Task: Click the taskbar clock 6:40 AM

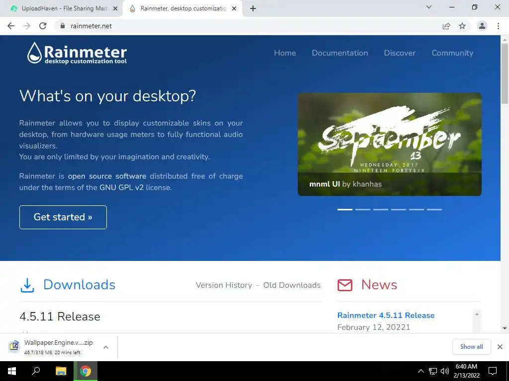Action: pos(466,371)
